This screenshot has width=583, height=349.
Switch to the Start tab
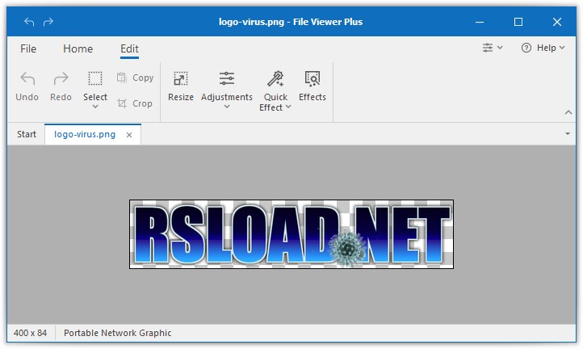pos(27,134)
